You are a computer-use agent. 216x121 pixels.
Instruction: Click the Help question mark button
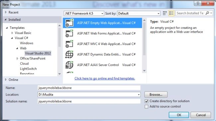(198, 3)
